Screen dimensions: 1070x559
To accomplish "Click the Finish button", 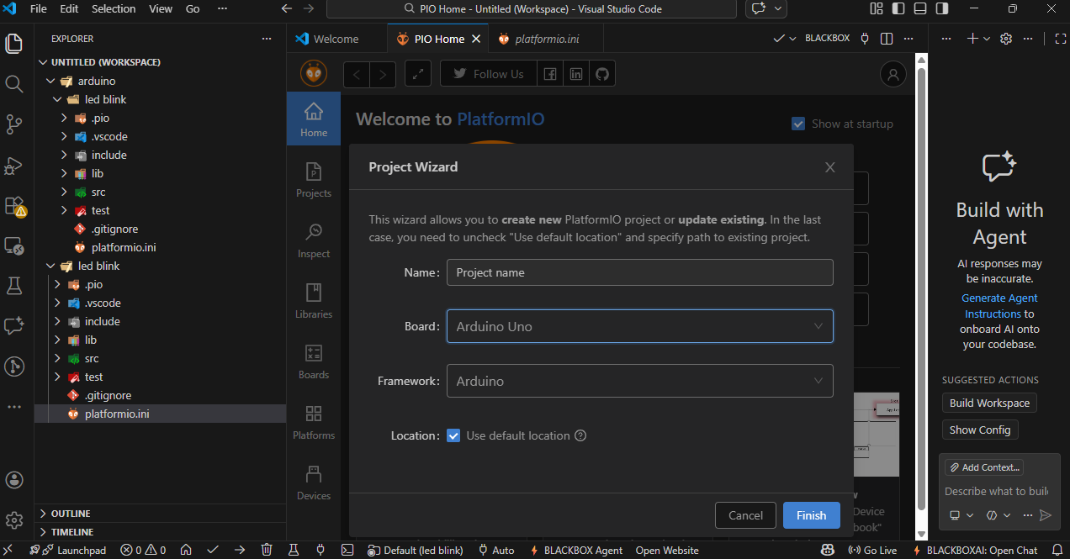I will [x=811, y=515].
